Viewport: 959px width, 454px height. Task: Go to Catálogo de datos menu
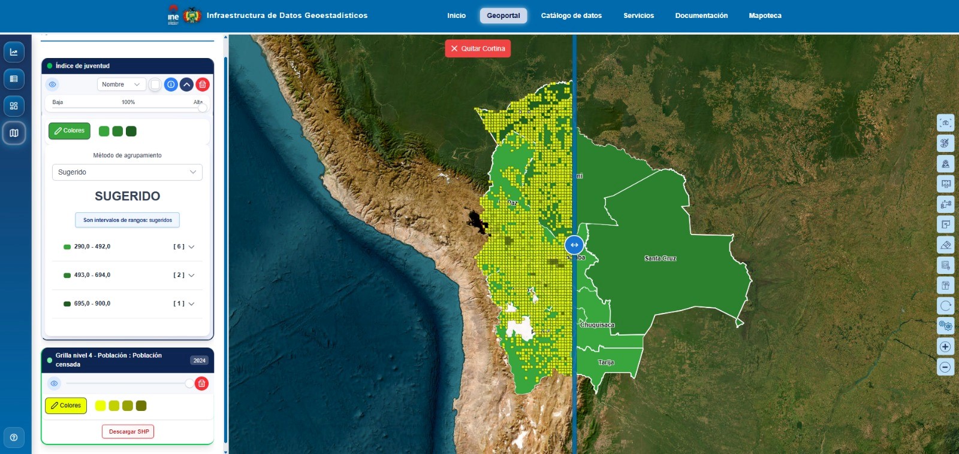click(571, 16)
